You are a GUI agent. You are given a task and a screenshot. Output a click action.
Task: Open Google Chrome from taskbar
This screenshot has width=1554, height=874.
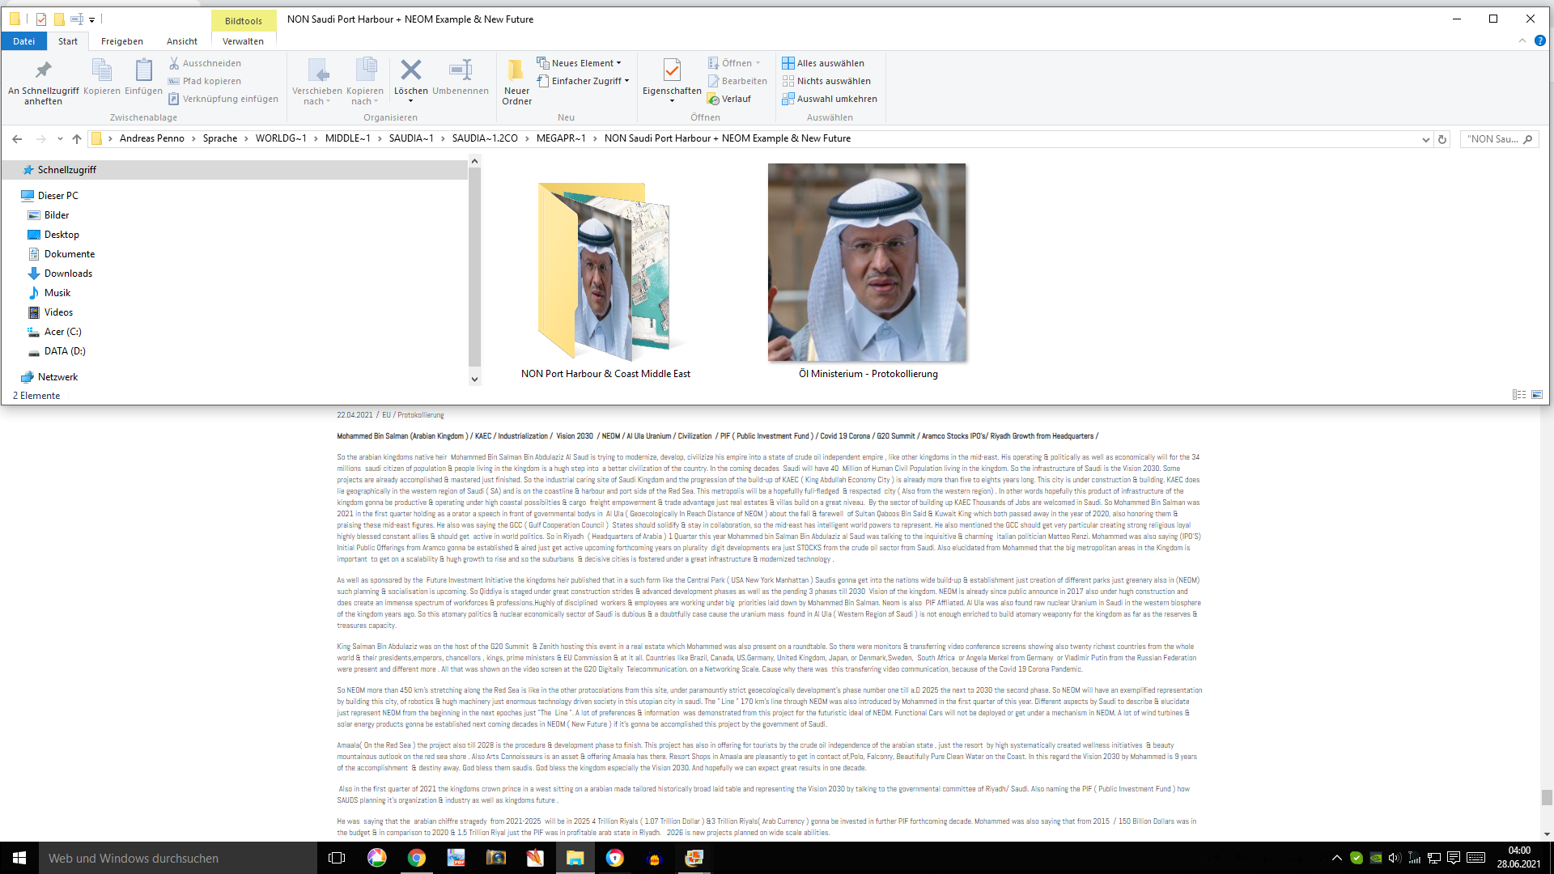(416, 858)
